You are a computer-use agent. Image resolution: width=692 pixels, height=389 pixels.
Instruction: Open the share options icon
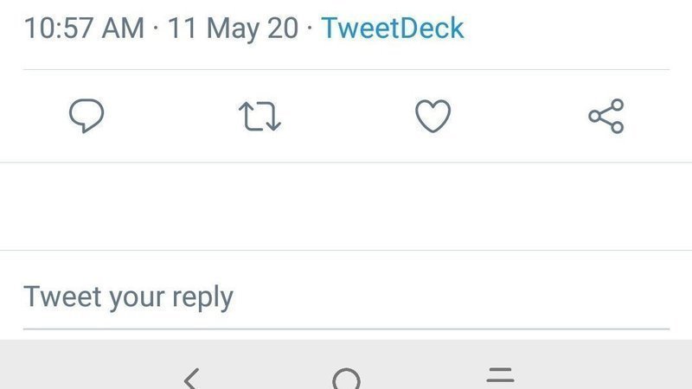click(x=605, y=116)
